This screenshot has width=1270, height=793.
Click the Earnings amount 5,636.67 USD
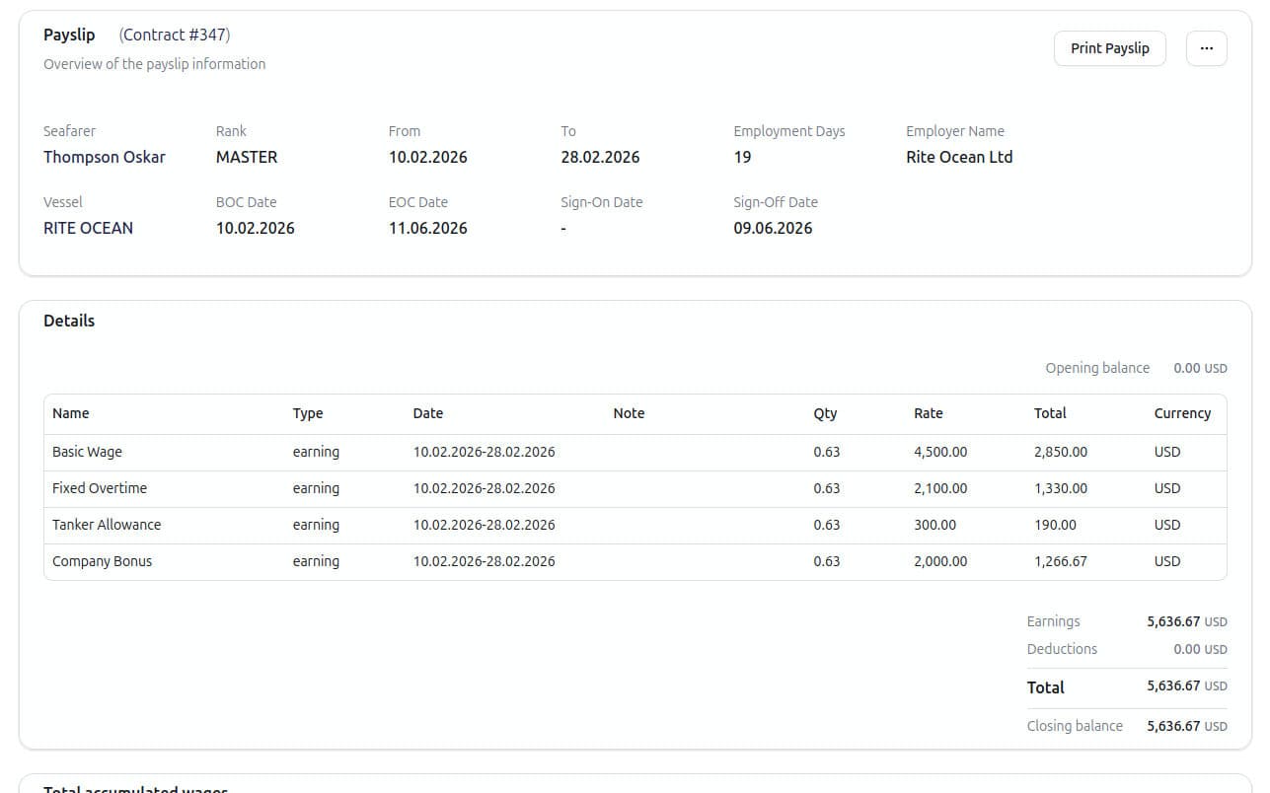pyautogui.click(x=1187, y=621)
